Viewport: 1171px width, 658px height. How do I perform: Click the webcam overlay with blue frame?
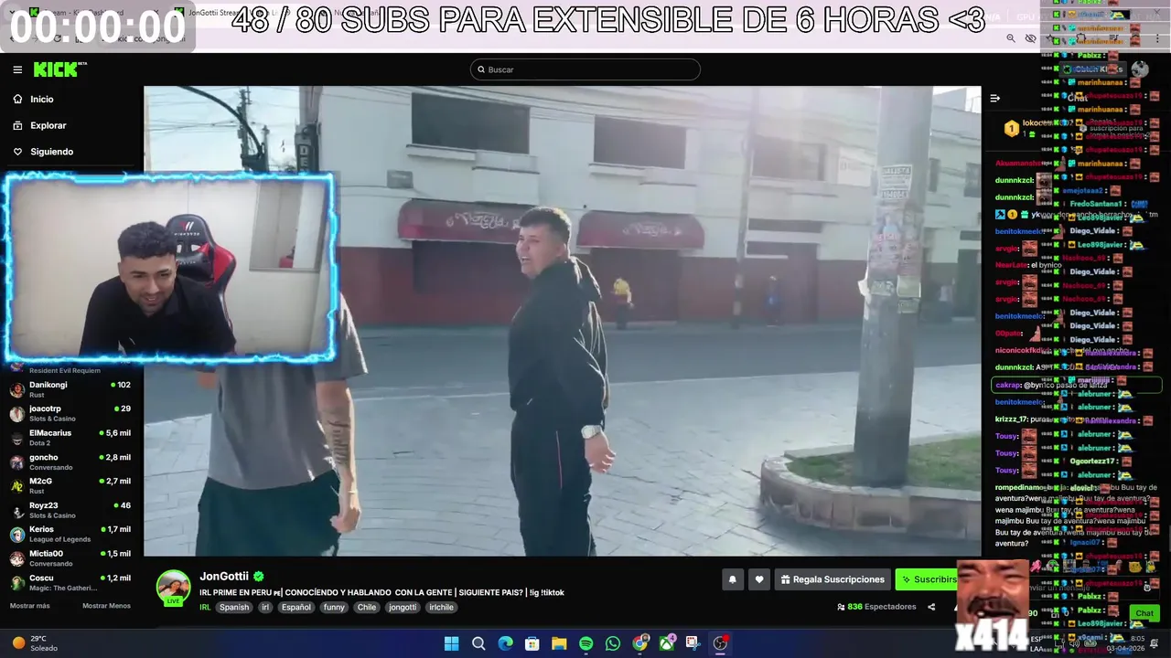tap(169, 267)
